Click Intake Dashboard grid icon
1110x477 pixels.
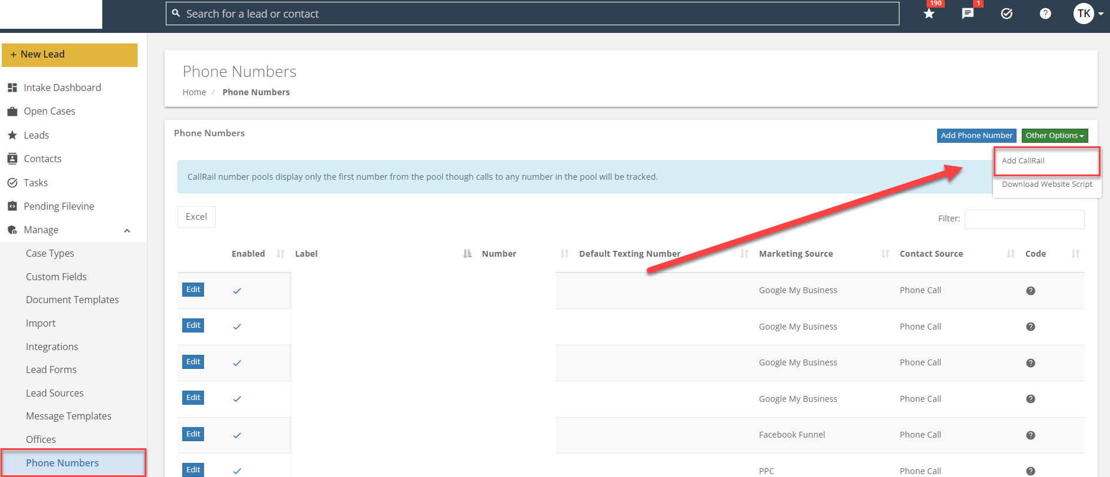tap(12, 88)
